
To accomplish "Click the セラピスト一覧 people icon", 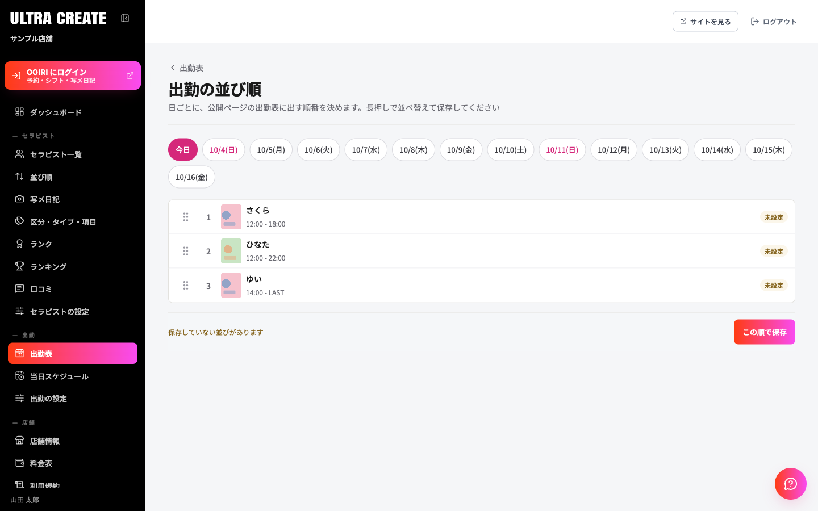I will [x=19, y=154].
